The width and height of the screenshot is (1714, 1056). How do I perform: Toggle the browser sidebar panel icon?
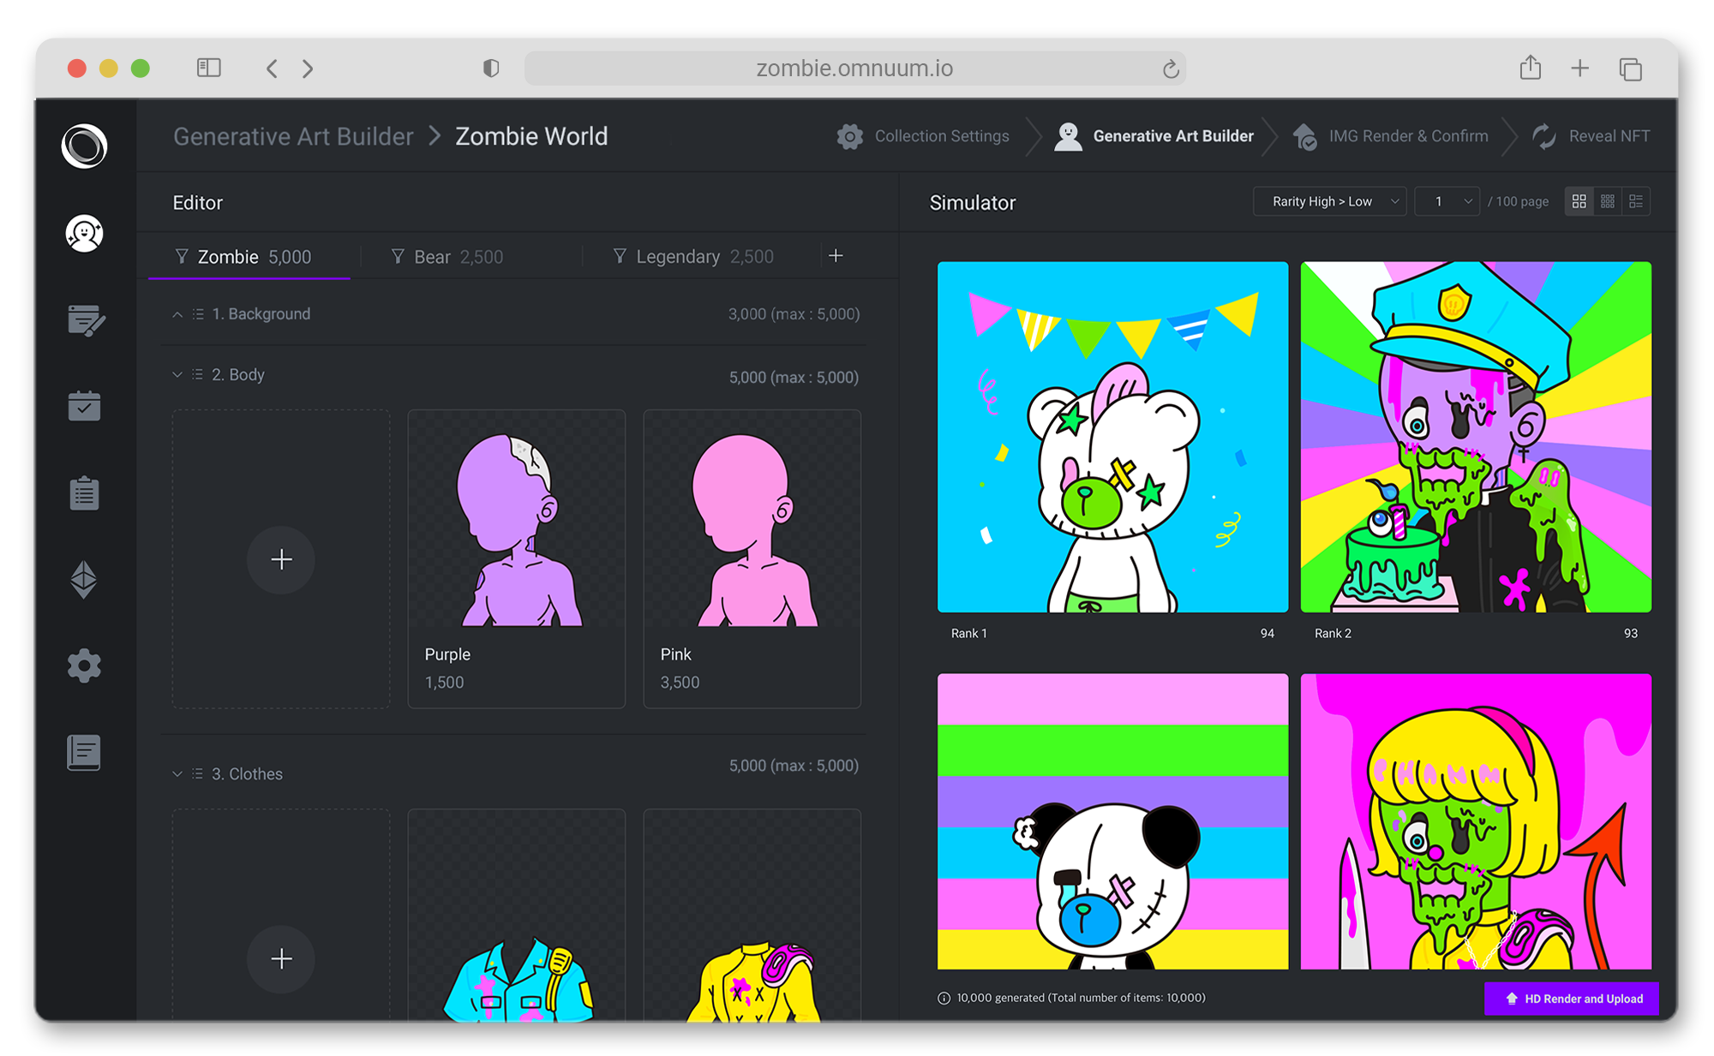209,68
